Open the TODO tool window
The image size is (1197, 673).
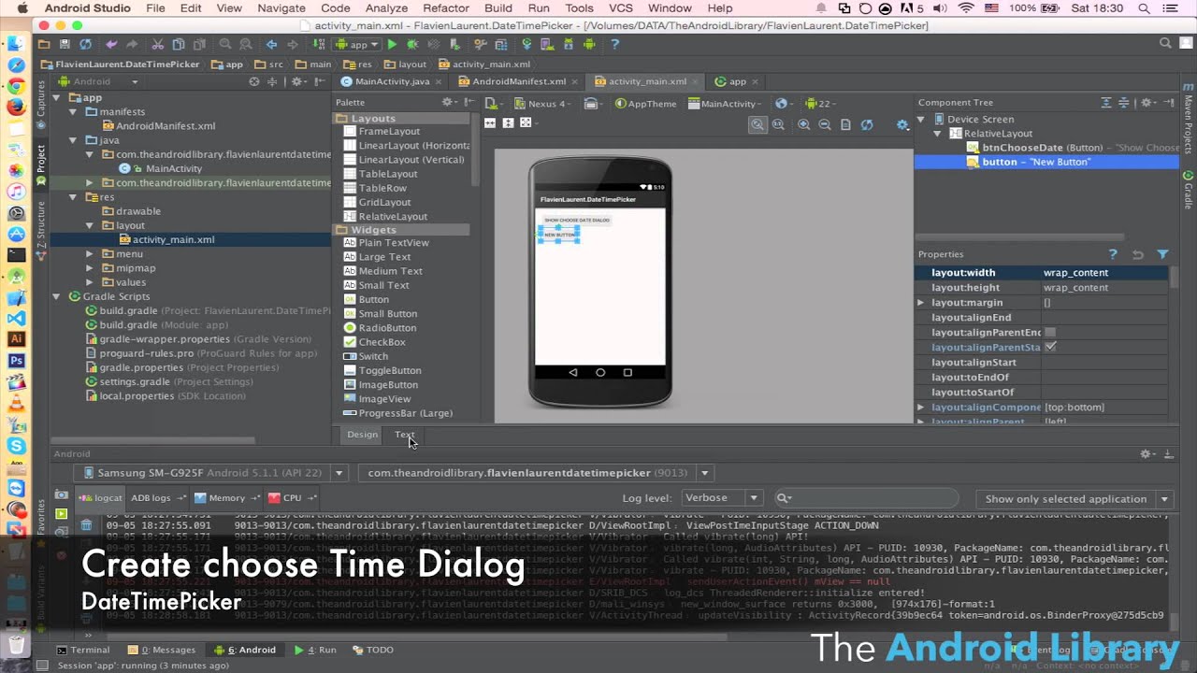click(x=372, y=650)
